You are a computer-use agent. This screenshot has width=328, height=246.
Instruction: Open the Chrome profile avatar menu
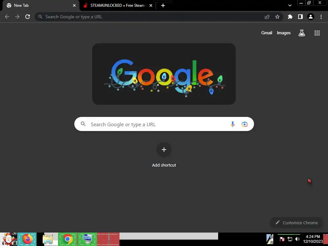pyautogui.click(x=311, y=17)
